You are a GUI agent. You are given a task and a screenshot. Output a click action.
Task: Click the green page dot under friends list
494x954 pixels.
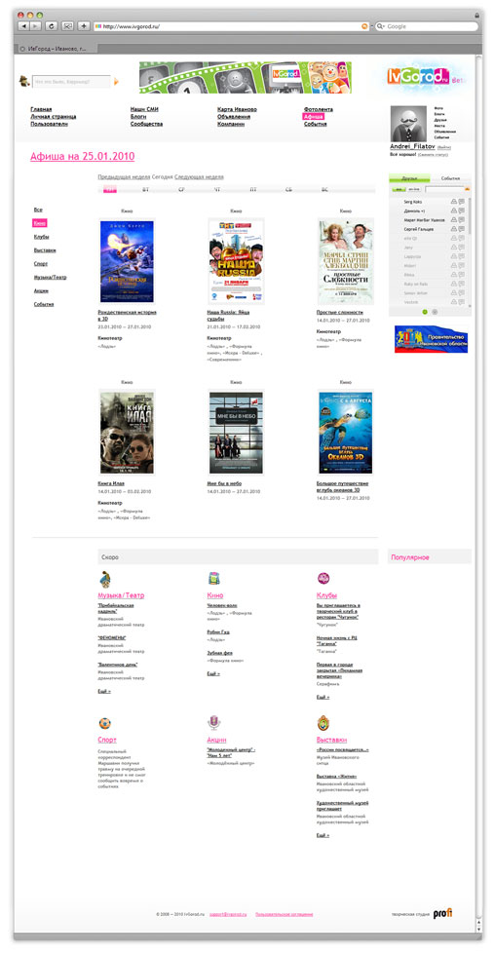click(425, 312)
